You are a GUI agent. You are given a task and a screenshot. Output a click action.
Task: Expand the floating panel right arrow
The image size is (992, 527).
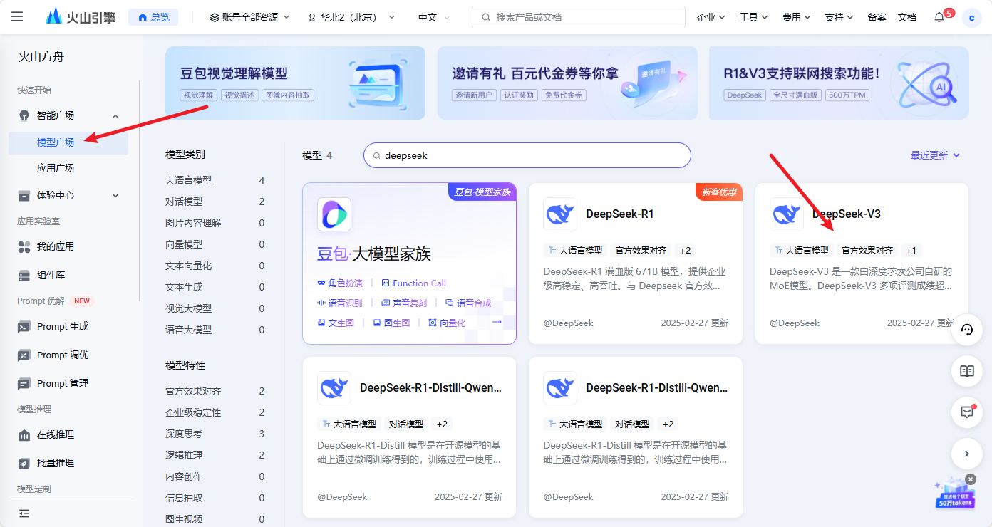click(x=967, y=453)
